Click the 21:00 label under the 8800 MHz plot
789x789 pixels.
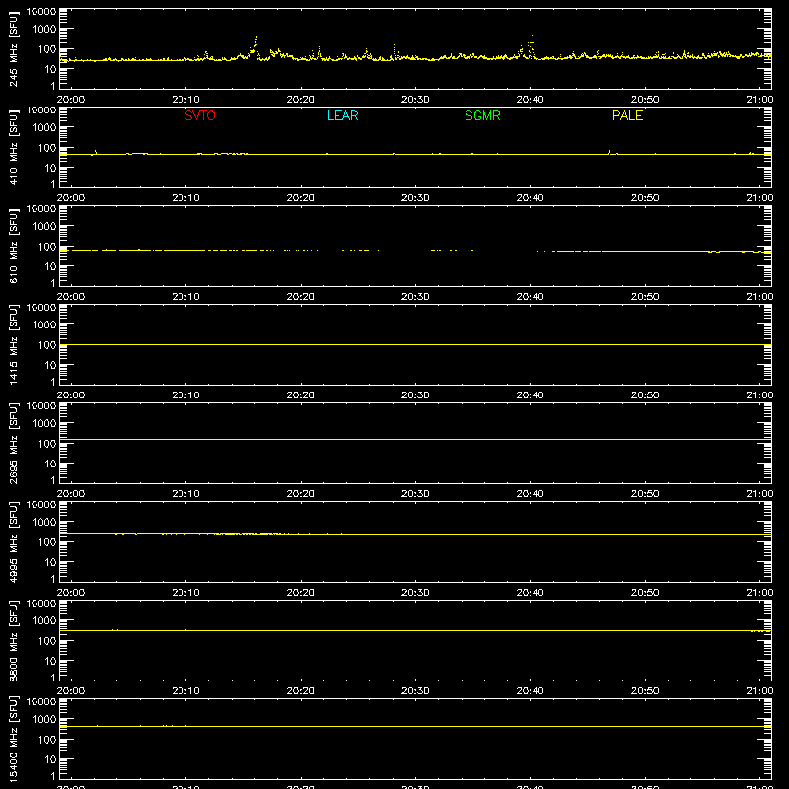(759, 691)
